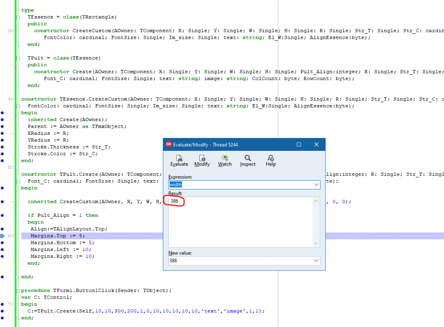Click line number 40 in the gutter
Viewport: 444px width, 327px height.
(11, 99)
